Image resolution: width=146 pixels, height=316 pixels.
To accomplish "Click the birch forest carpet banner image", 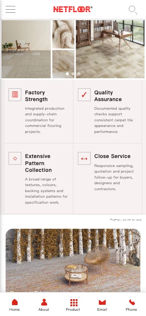I will [x=73, y=260].
